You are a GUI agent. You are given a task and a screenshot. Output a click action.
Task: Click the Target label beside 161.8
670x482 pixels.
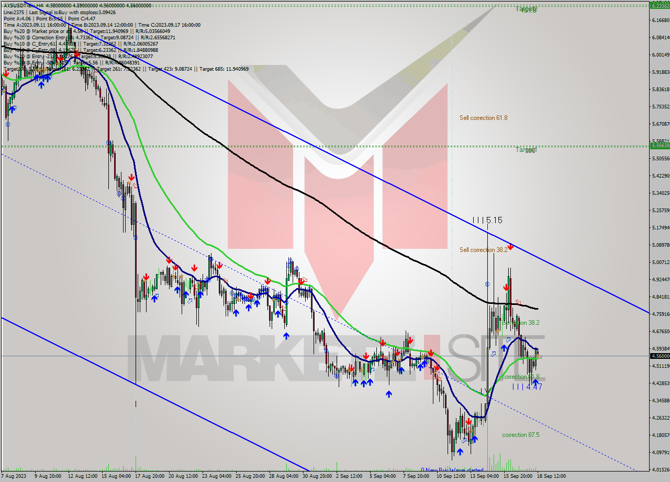tap(526, 9)
